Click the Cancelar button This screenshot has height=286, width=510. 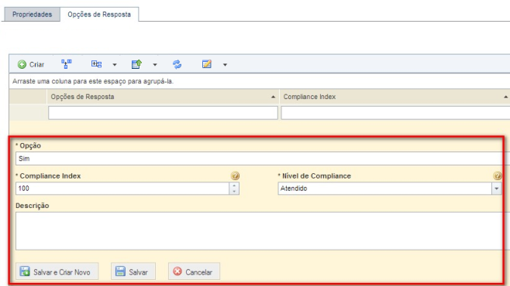[x=194, y=271]
